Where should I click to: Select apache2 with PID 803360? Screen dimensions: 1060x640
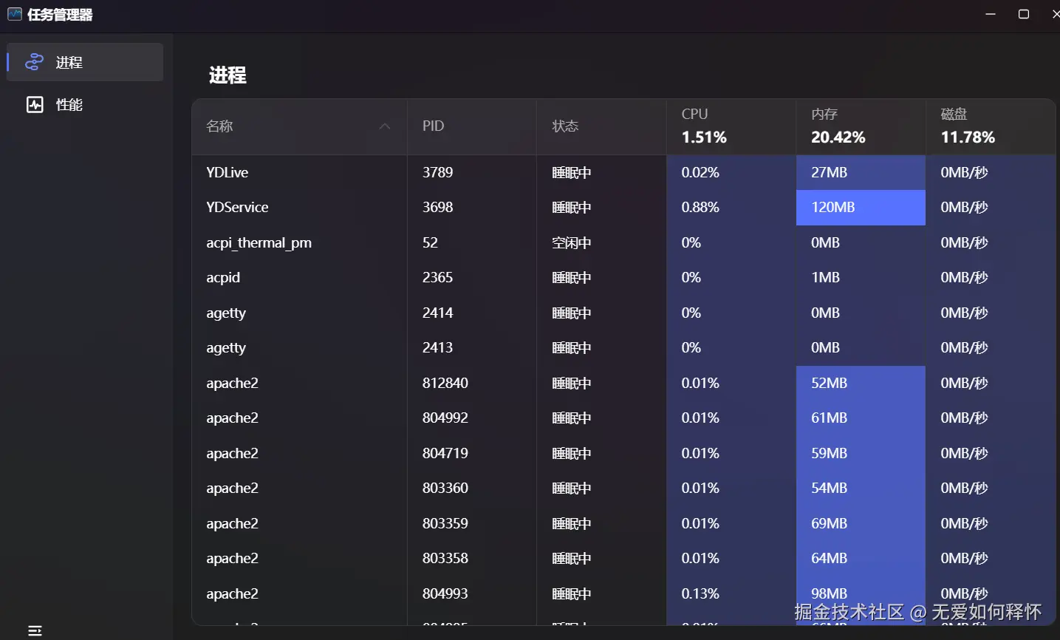pyautogui.click(x=624, y=488)
